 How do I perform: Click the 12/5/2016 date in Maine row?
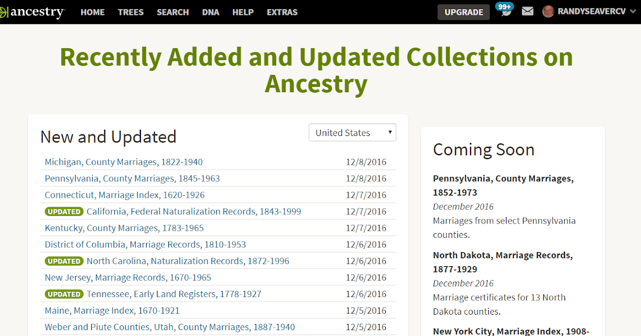(x=366, y=311)
